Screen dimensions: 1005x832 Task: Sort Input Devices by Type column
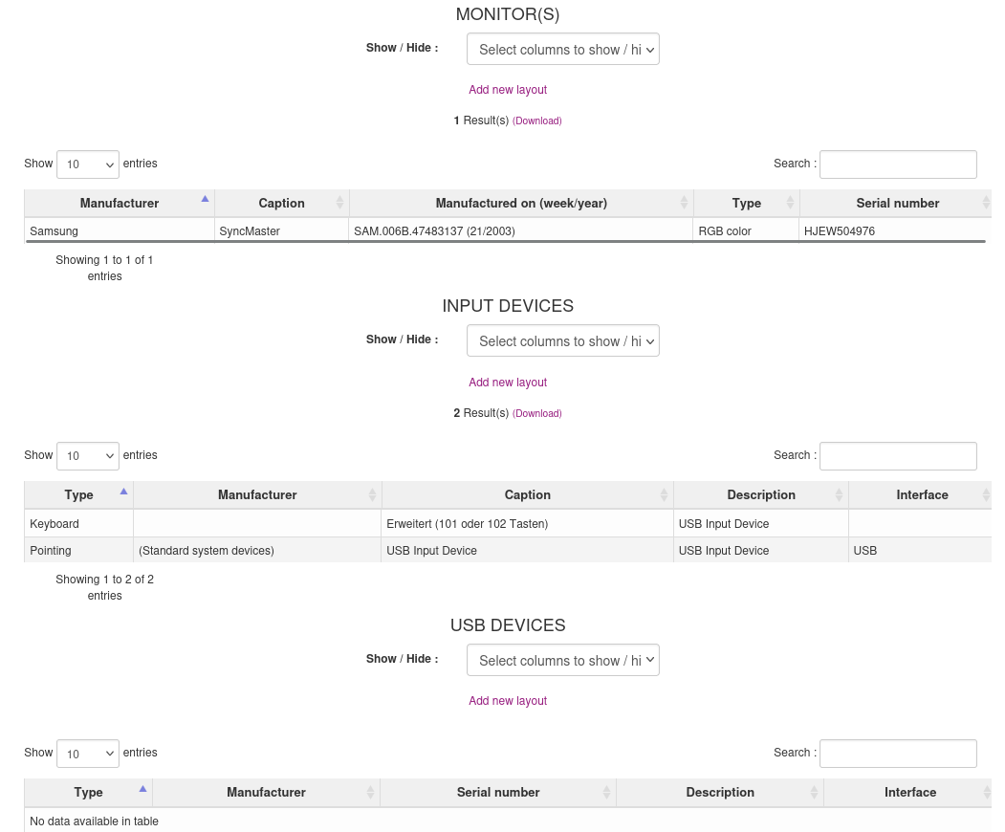[x=78, y=494]
